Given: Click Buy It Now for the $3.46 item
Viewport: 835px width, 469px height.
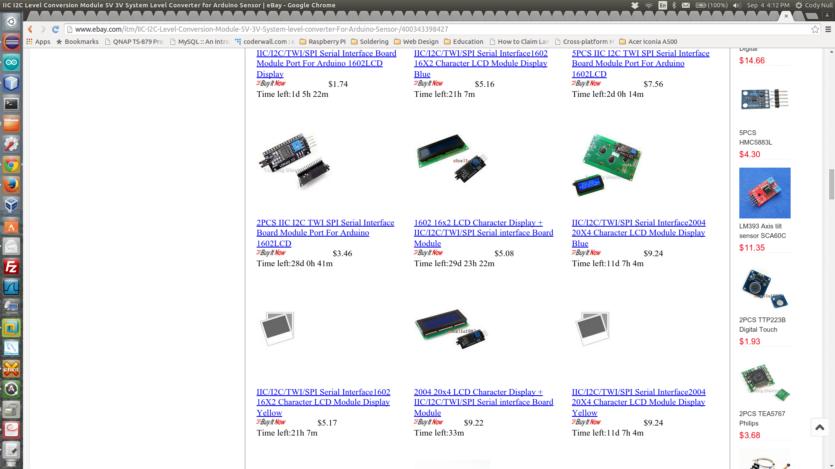Looking at the screenshot, I should (271, 253).
